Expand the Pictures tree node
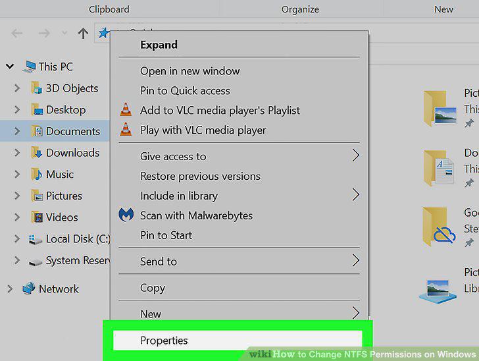479x361 pixels. click(x=17, y=196)
